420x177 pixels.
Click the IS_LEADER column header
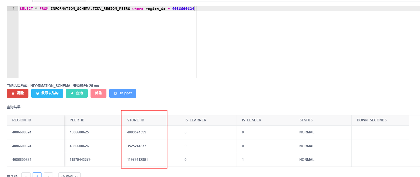pyautogui.click(x=251, y=120)
